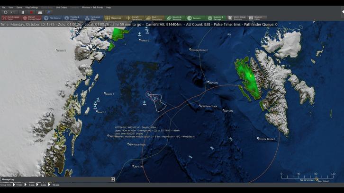Open the Sensors panel
The image size is (344, 193).
click(196, 18)
